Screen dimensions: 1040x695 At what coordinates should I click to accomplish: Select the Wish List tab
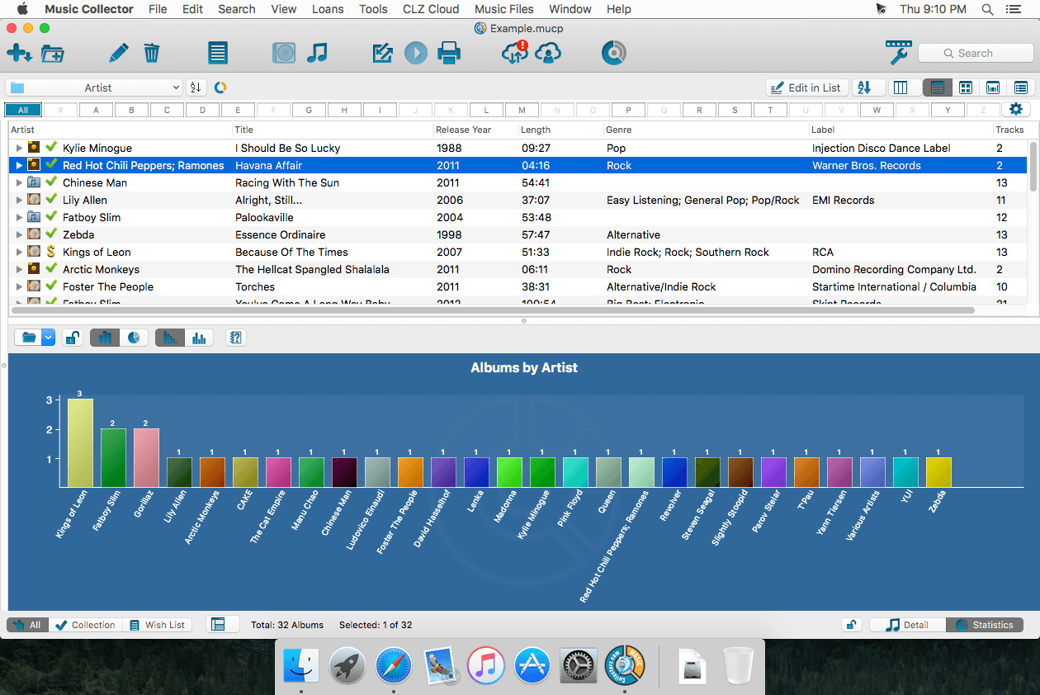[x=157, y=625]
